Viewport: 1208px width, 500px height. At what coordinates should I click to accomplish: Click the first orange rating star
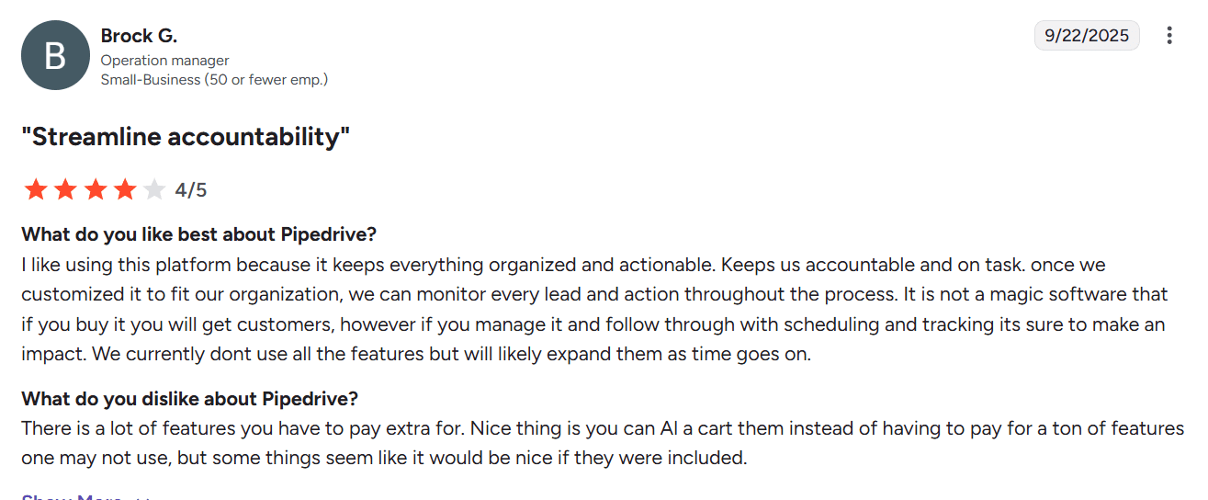pyautogui.click(x=36, y=190)
